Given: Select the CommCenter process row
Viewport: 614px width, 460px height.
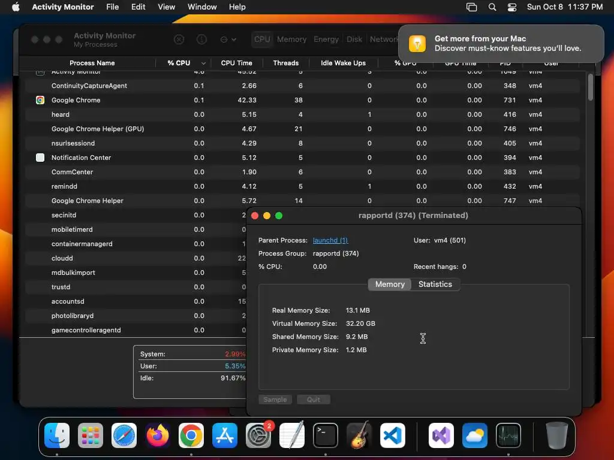Looking at the screenshot, I should pos(302,172).
